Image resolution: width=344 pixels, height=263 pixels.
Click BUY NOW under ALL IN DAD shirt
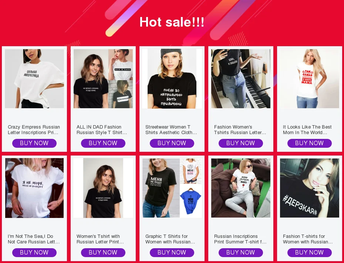[x=103, y=143]
